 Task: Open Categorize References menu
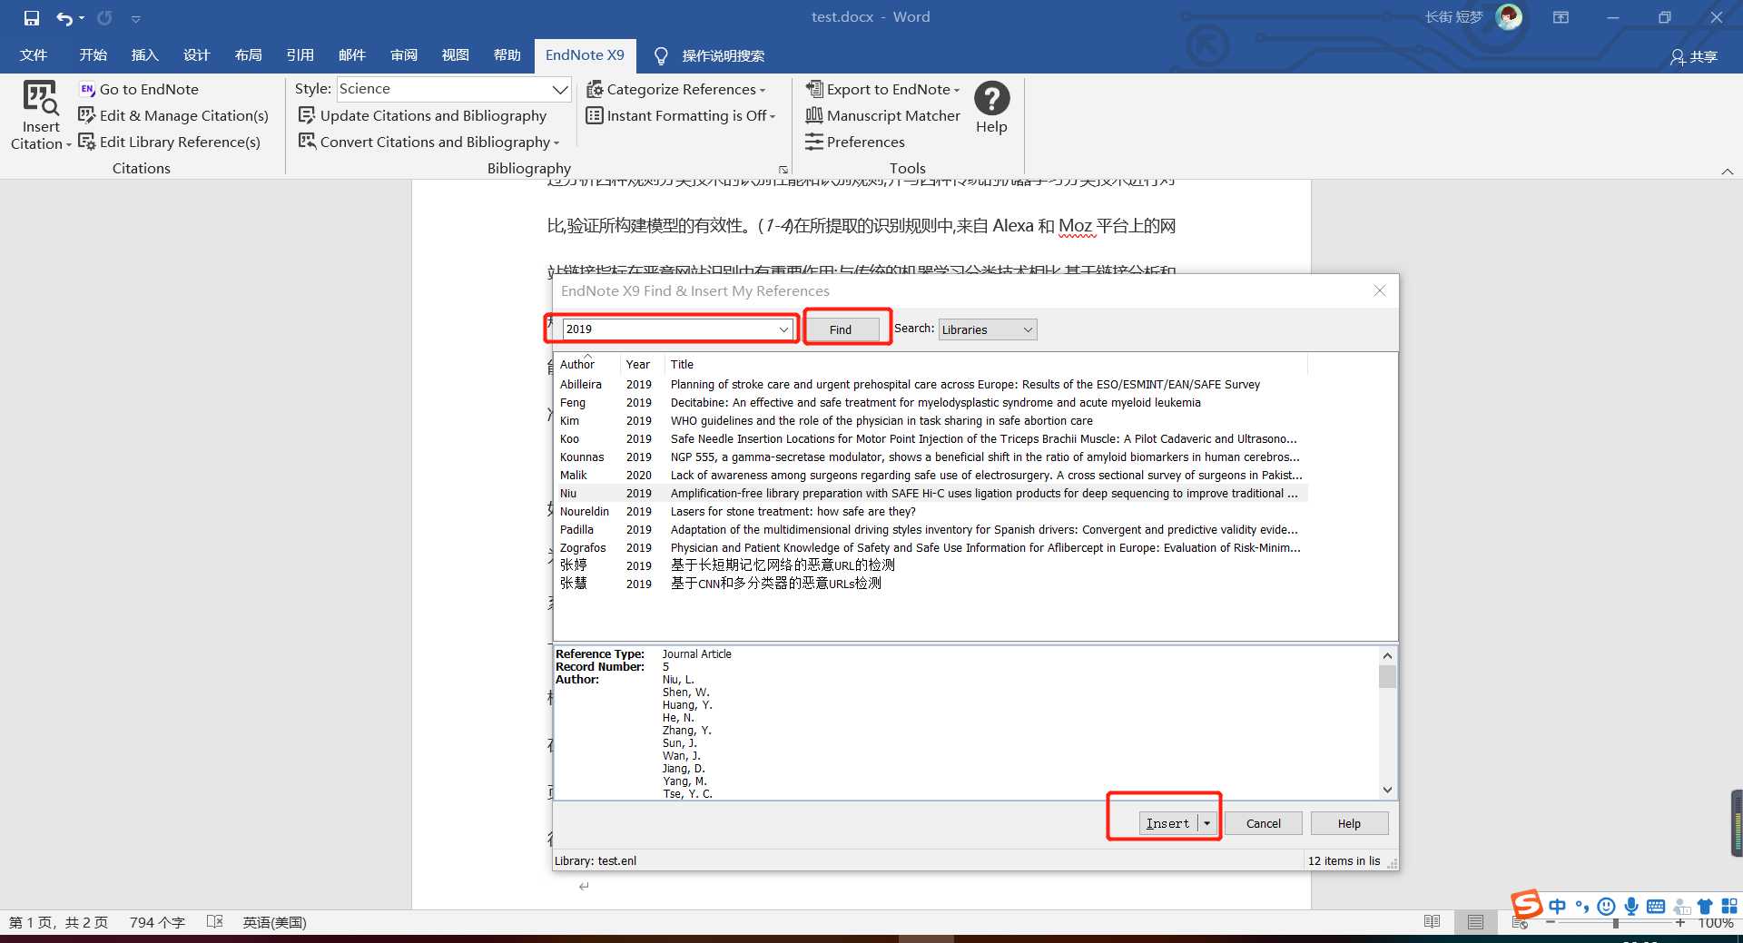(675, 89)
